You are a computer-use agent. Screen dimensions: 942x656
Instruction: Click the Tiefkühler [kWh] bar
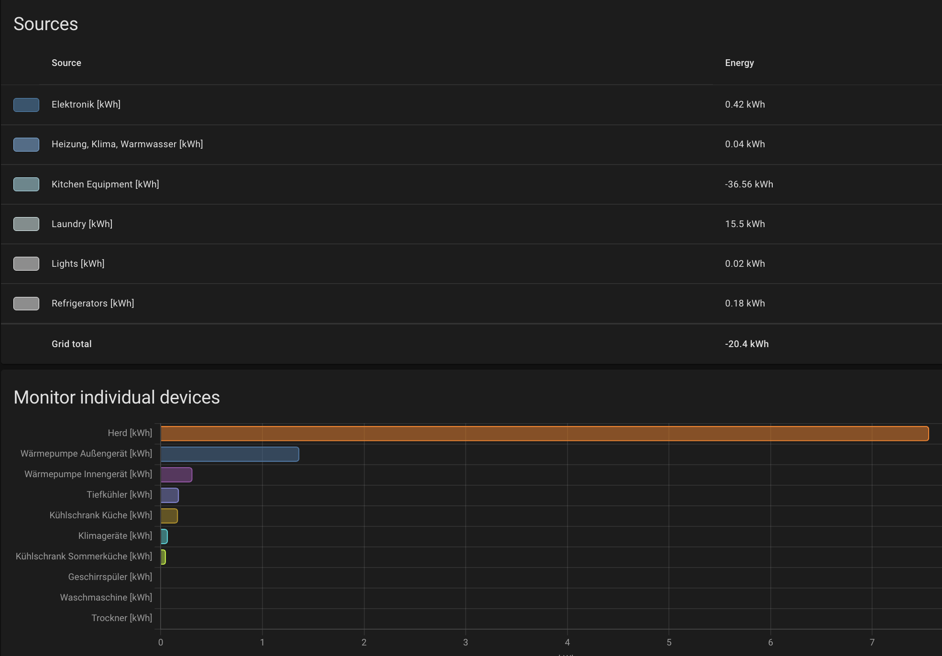170,495
